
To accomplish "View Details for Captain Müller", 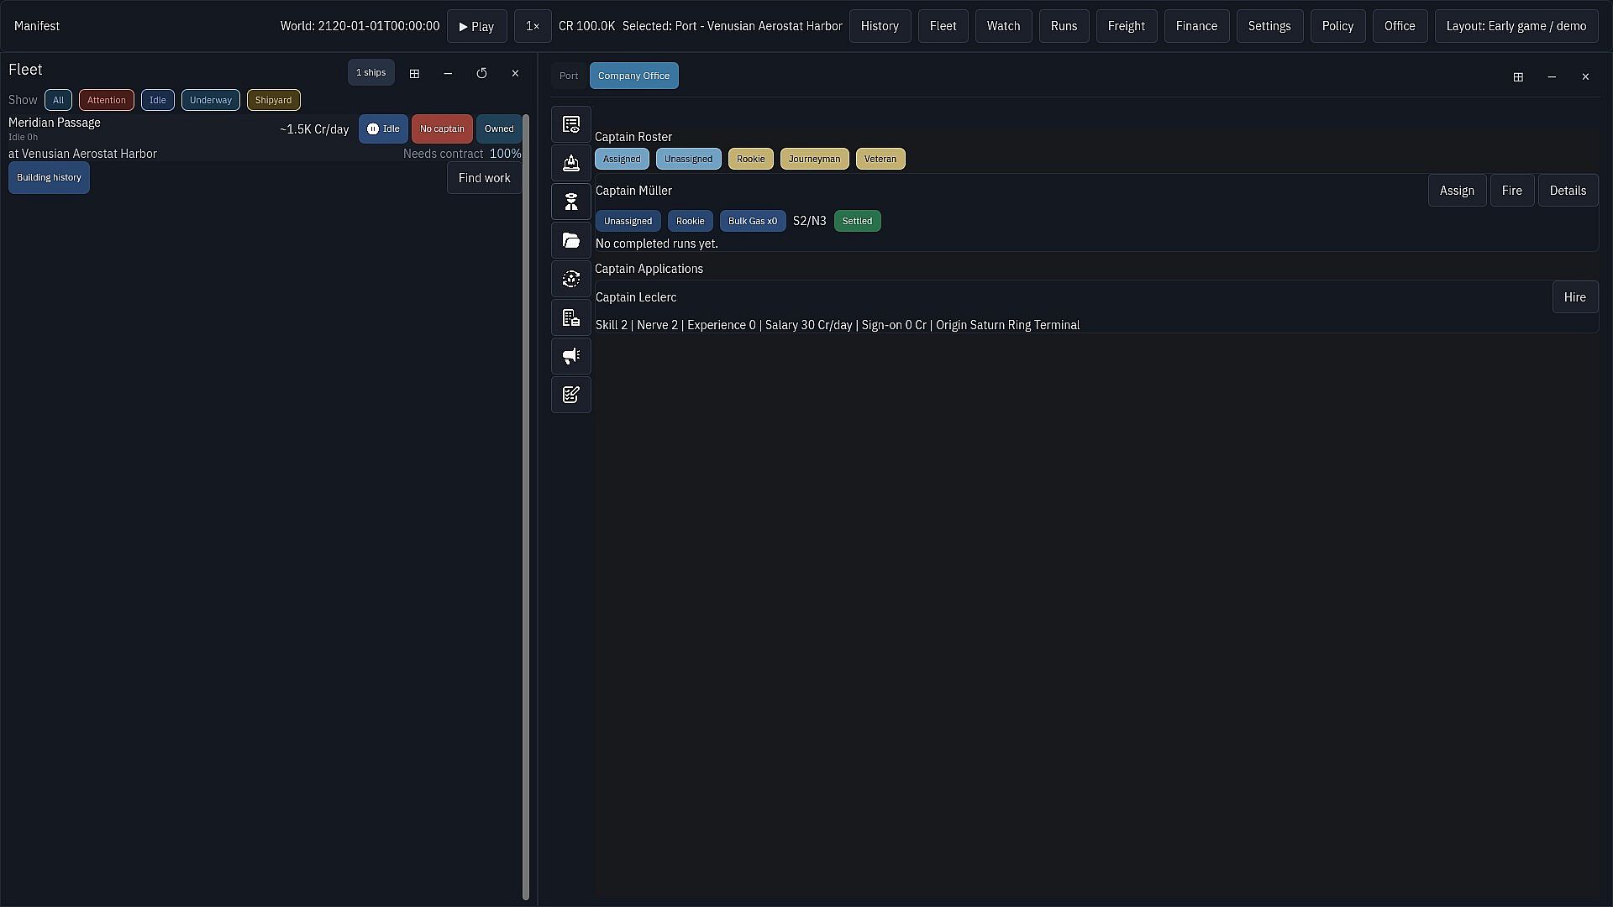I will 1568,191.
